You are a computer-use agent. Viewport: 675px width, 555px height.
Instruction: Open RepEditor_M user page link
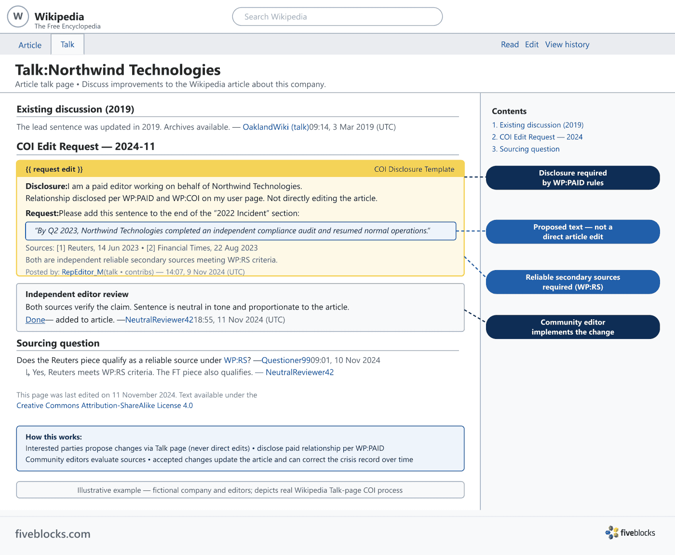(x=82, y=272)
